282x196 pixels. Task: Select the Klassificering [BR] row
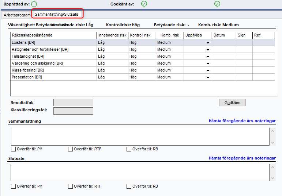[143, 70]
